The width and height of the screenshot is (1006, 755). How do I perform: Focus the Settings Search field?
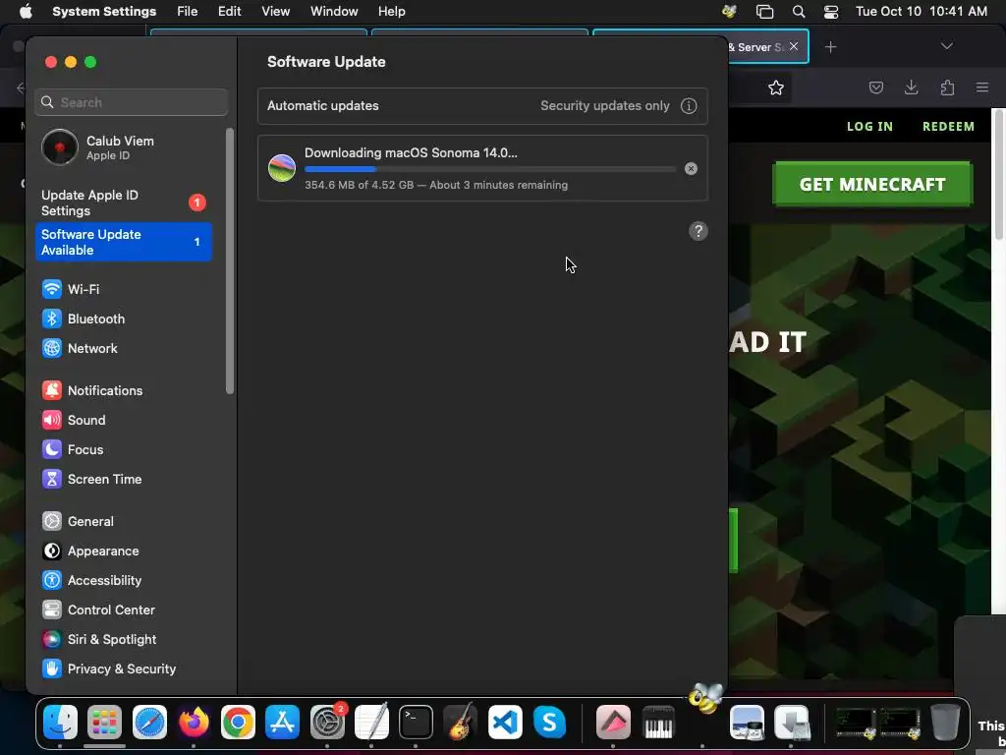click(131, 102)
